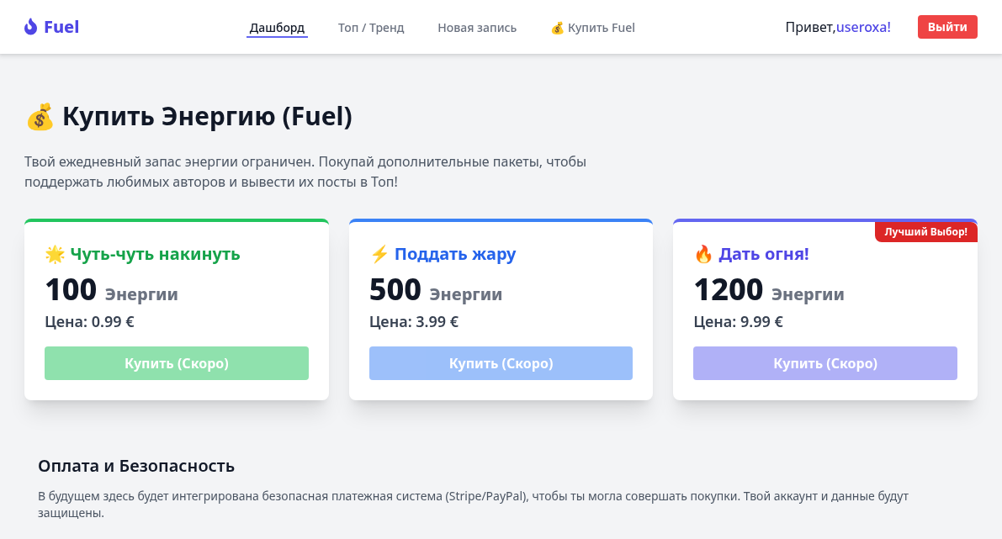
Task: Click the Fuel brand name text
Action: [x=61, y=27]
